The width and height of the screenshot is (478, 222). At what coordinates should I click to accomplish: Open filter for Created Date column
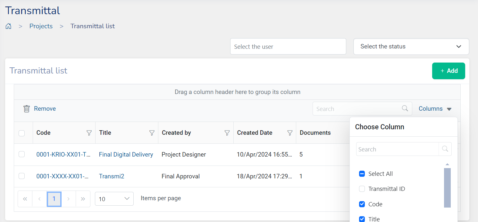[290, 133]
